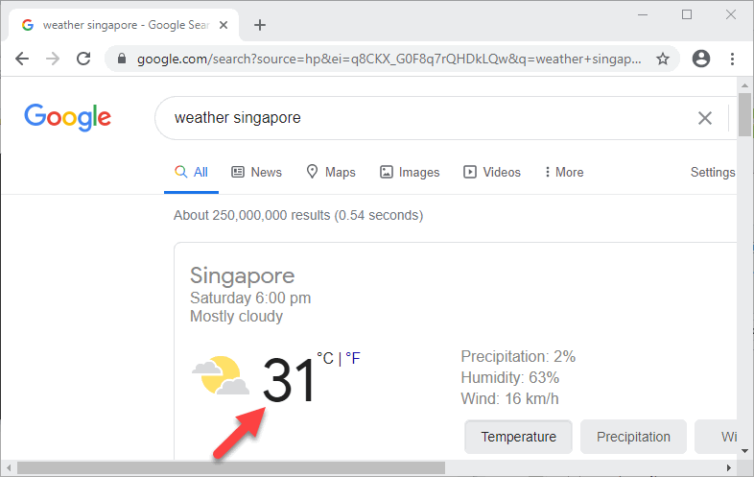The image size is (754, 477).
Task: Click the 'Humidity: 63%' text
Action: tap(510, 378)
